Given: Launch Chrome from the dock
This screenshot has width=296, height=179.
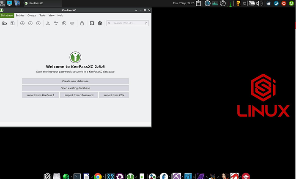Looking at the screenshot, I should pyautogui.click(x=98, y=176).
